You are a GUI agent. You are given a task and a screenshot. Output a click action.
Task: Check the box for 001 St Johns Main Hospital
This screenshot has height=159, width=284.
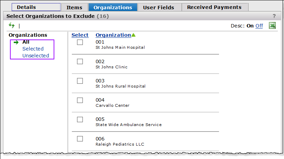pos(80,42)
